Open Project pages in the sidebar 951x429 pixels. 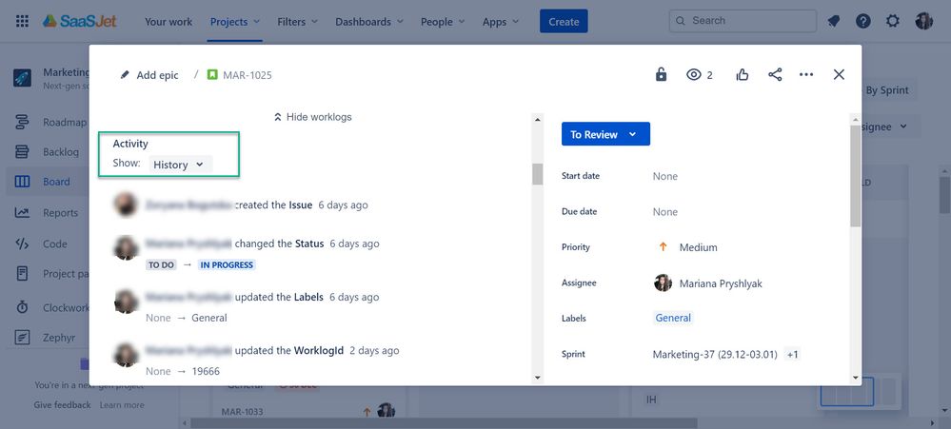point(51,274)
